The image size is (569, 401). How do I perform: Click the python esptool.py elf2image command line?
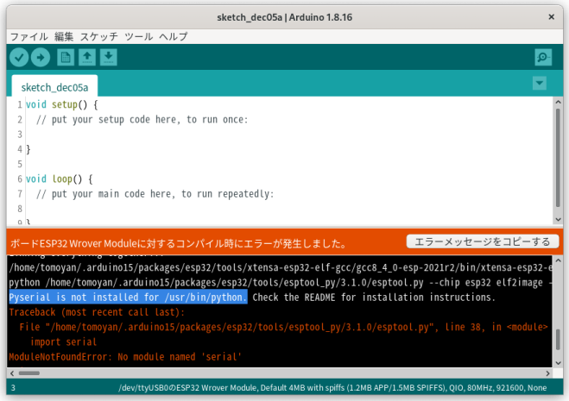pos(281,283)
